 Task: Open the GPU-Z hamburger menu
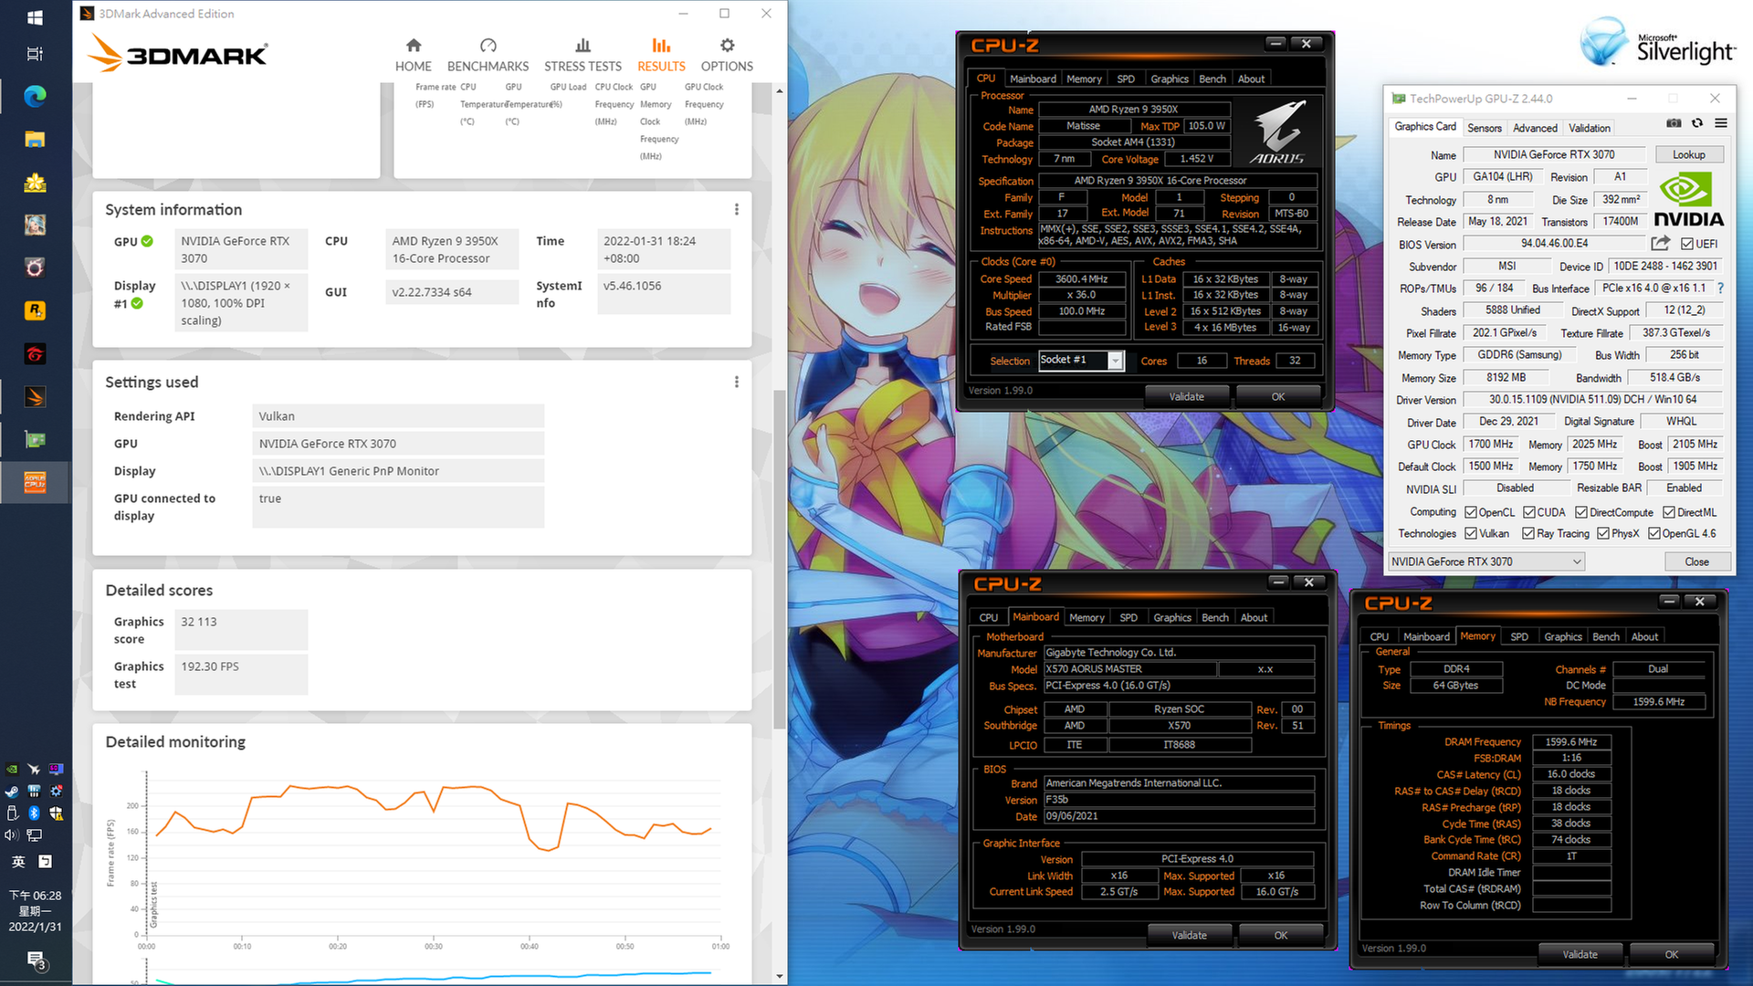coord(1721,123)
